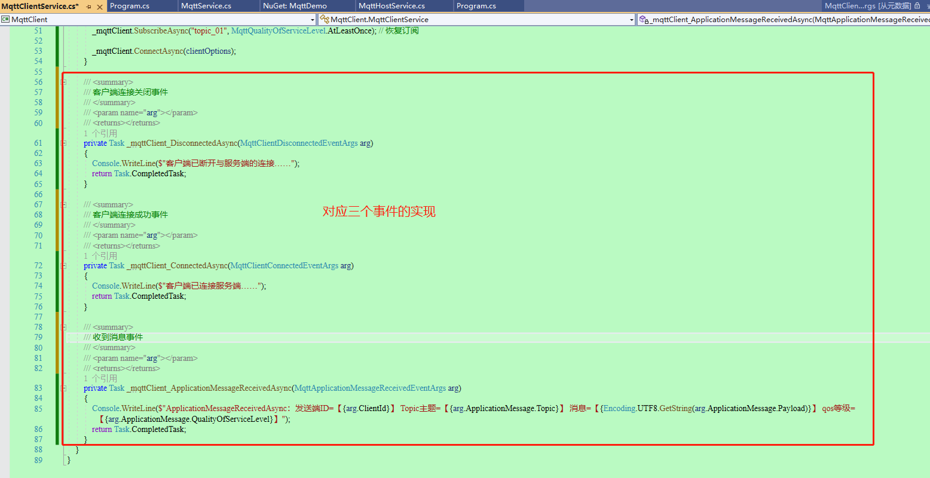The width and height of the screenshot is (930, 478).
Task: Click the comment 收到消息事件
Action: pyautogui.click(x=118, y=337)
